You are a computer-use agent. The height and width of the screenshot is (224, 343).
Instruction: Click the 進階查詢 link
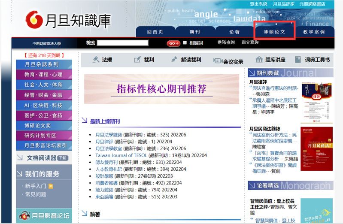coord(226,42)
